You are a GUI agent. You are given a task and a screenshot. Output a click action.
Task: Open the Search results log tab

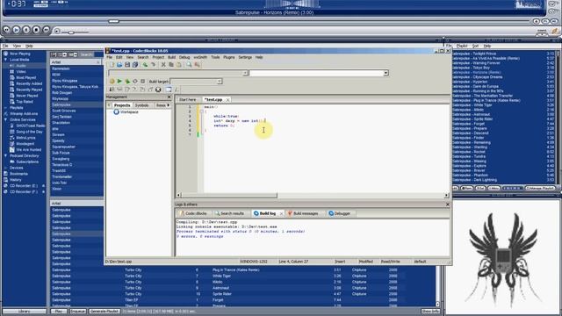click(229, 213)
